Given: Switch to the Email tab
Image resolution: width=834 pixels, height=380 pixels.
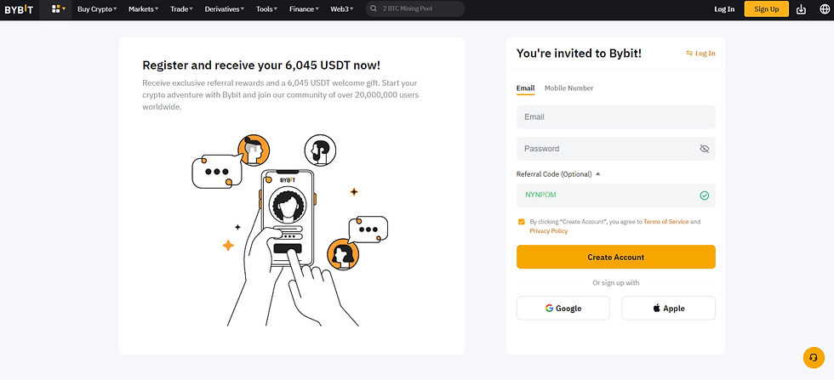Looking at the screenshot, I should [525, 88].
